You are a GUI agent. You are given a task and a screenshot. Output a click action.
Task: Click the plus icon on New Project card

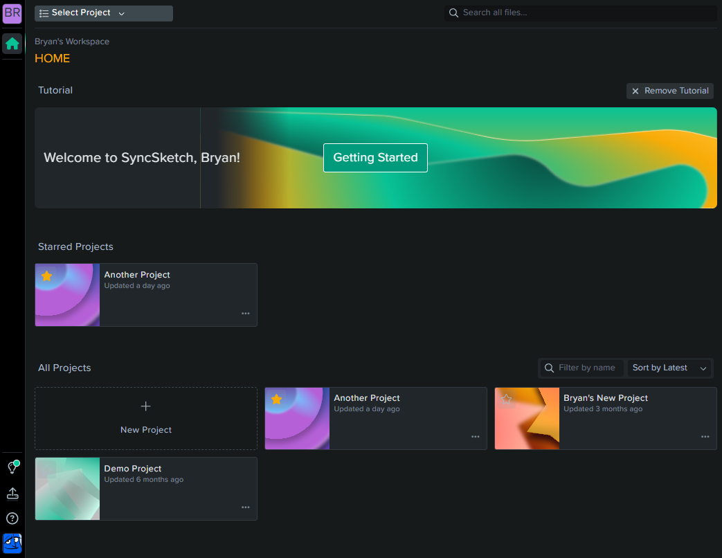[145, 406]
